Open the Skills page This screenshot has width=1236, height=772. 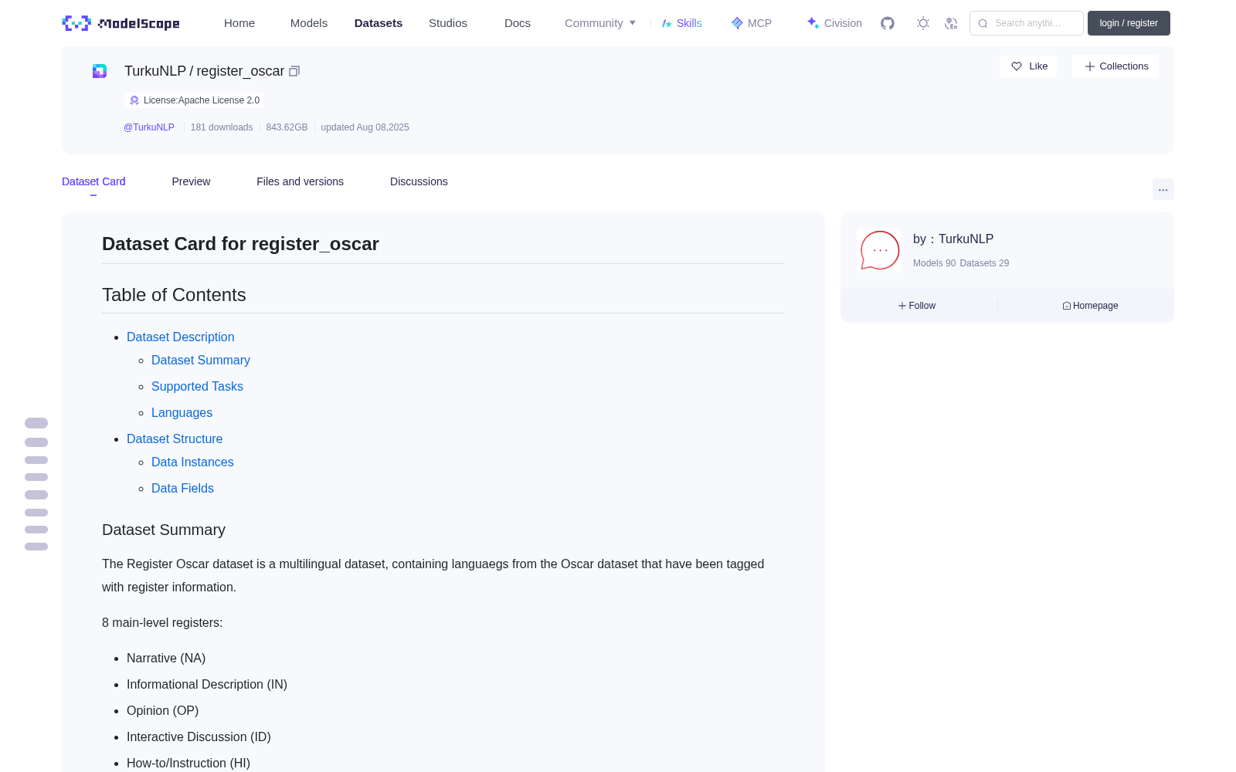(x=682, y=23)
